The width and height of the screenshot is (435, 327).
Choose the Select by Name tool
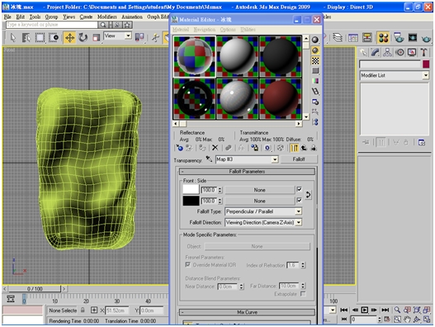[x=26, y=37]
